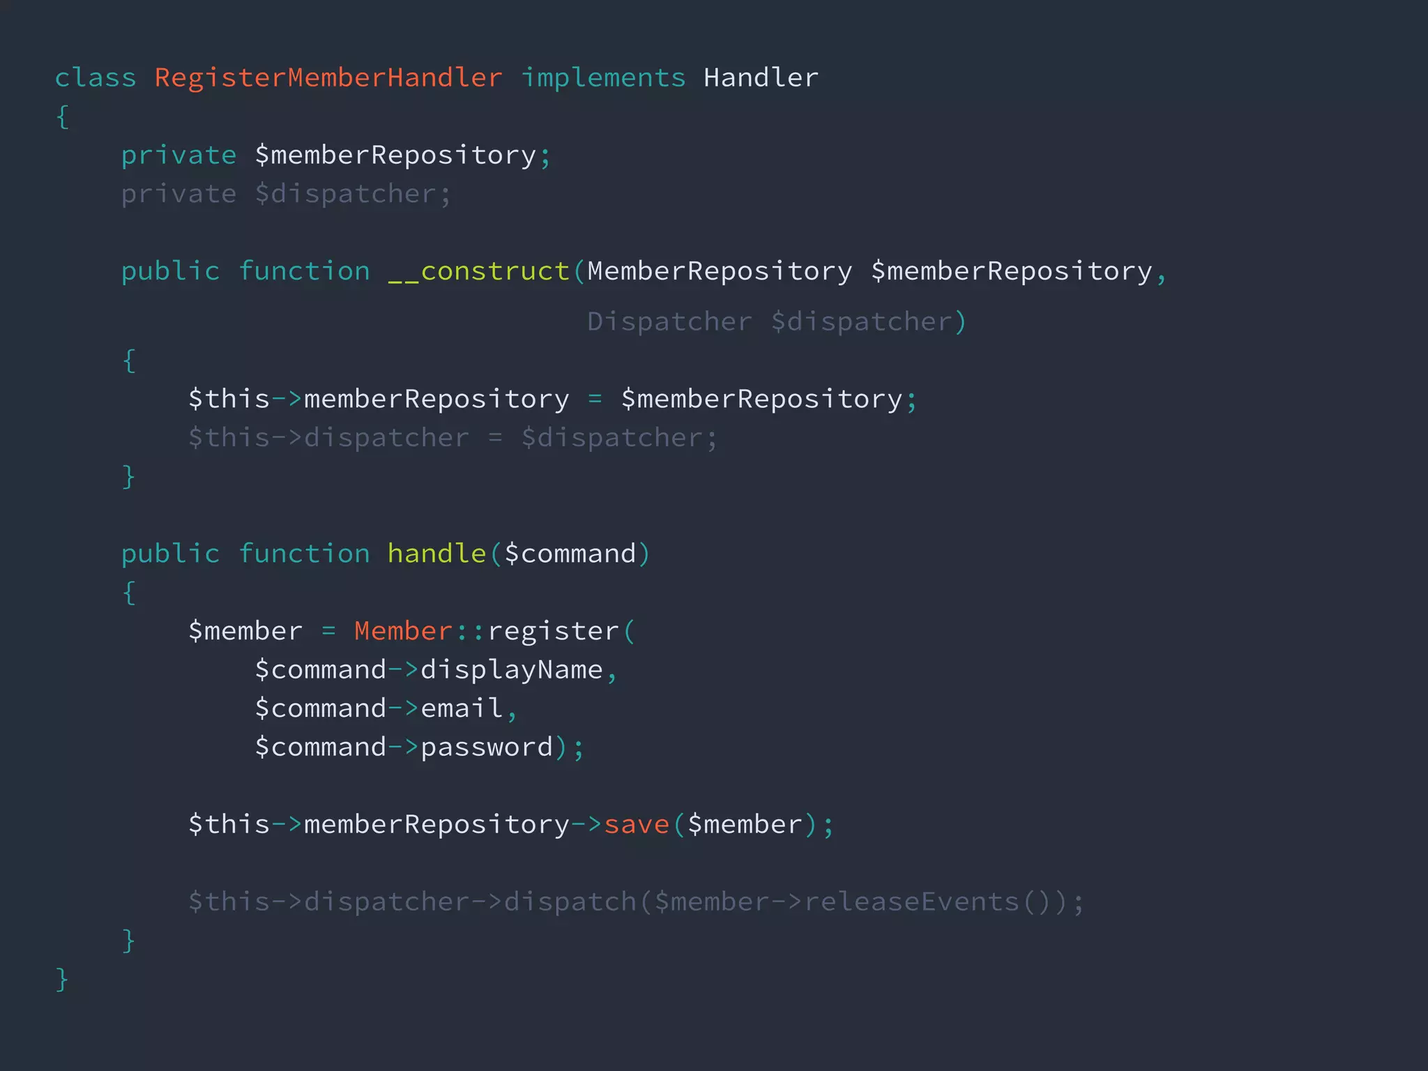Click the $command->password argument

(404, 747)
